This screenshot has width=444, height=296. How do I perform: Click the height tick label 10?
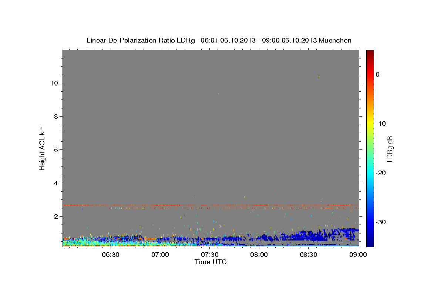(54, 83)
